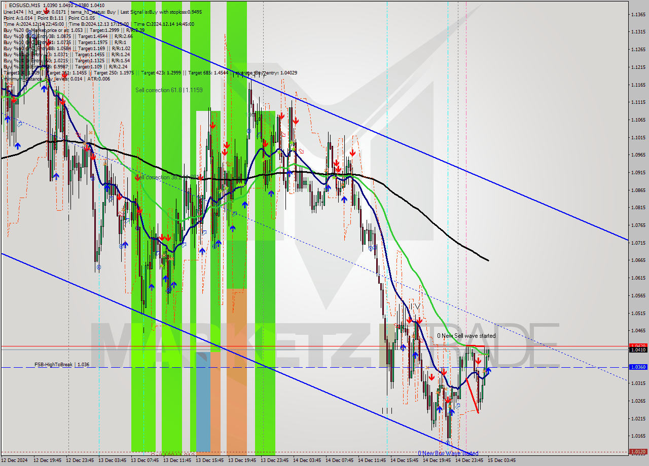Click the 'Sell correction 61.8 | 1.1159' label
The height and width of the screenshot is (466, 649).
169,90
